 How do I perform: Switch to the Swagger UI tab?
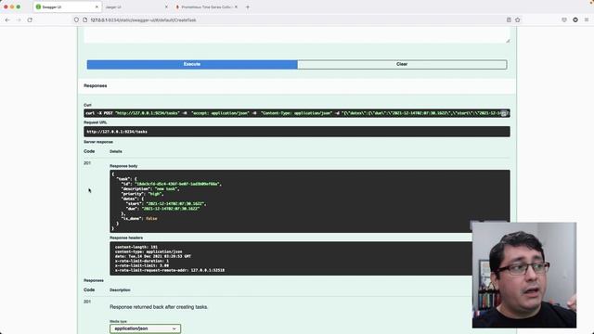click(67, 6)
